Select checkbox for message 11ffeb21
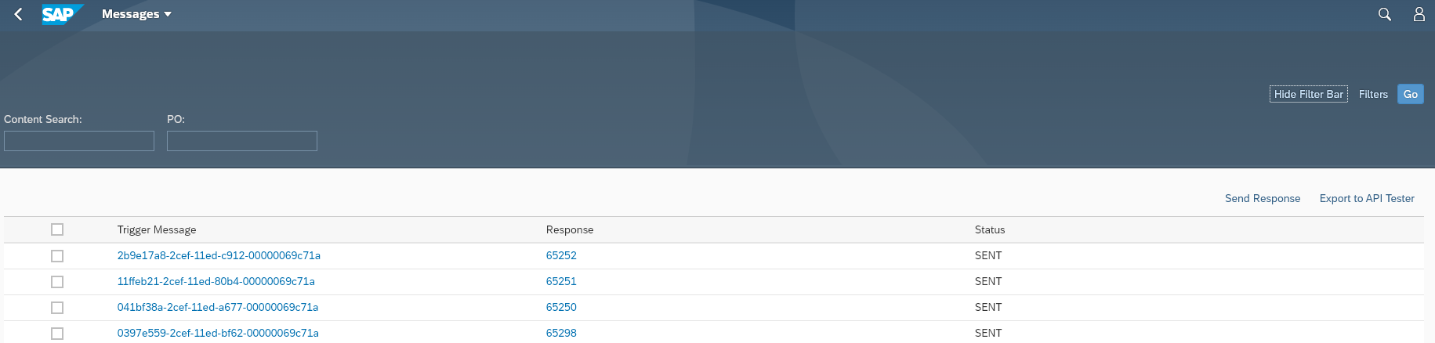Screen dimensions: 1435x343 [x=57, y=282]
